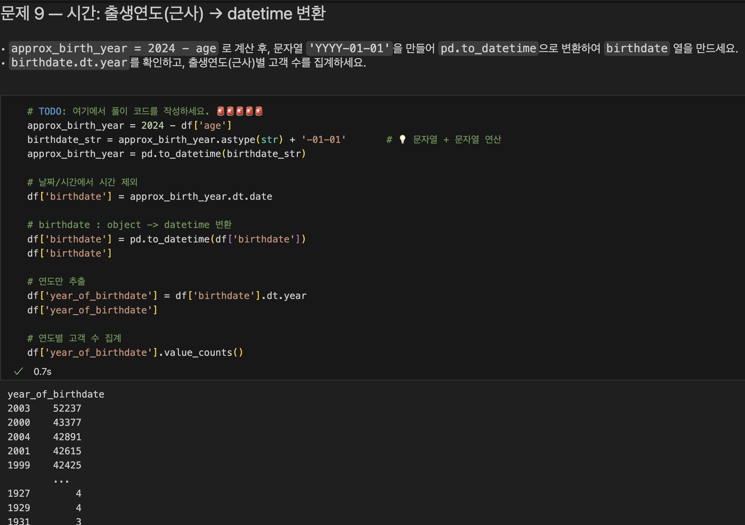Click the astype(str) call in the code
The height and width of the screenshot is (525, 745).
pos(252,140)
